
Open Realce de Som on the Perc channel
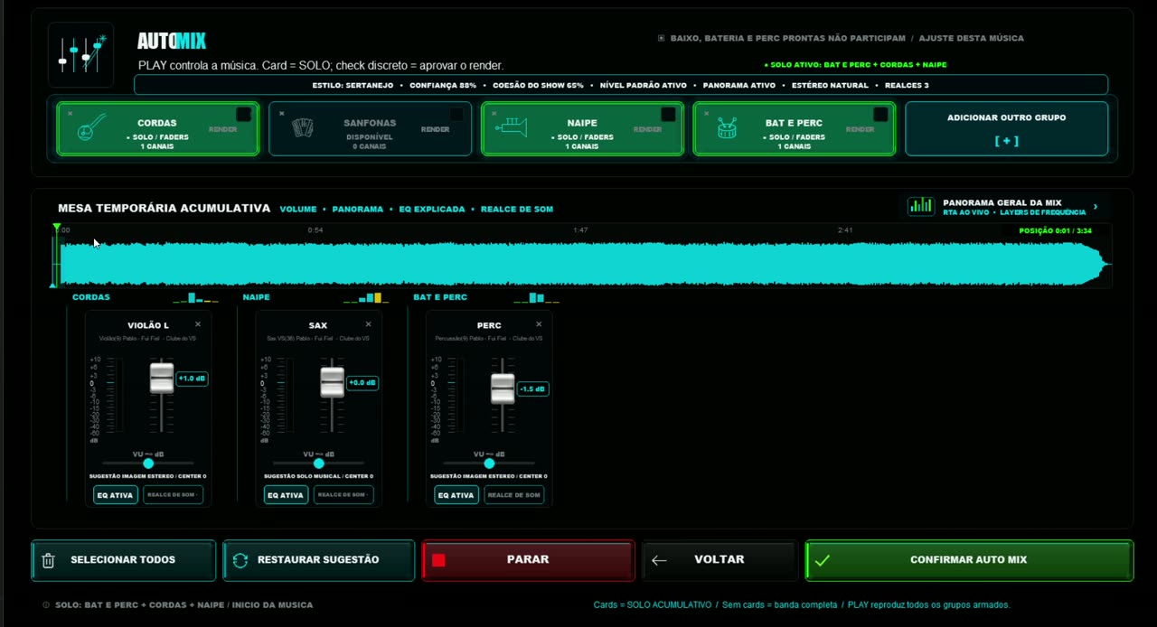point(514,495)
